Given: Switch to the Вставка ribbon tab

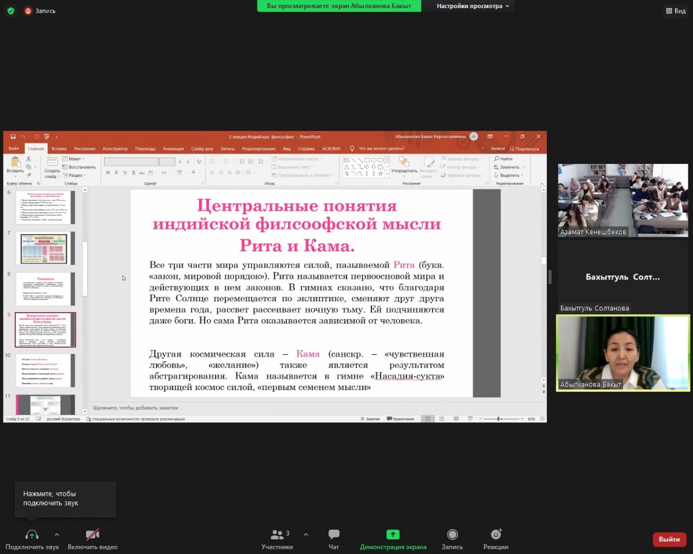Looking at the screenshot, I should click(x=59, y=148).
